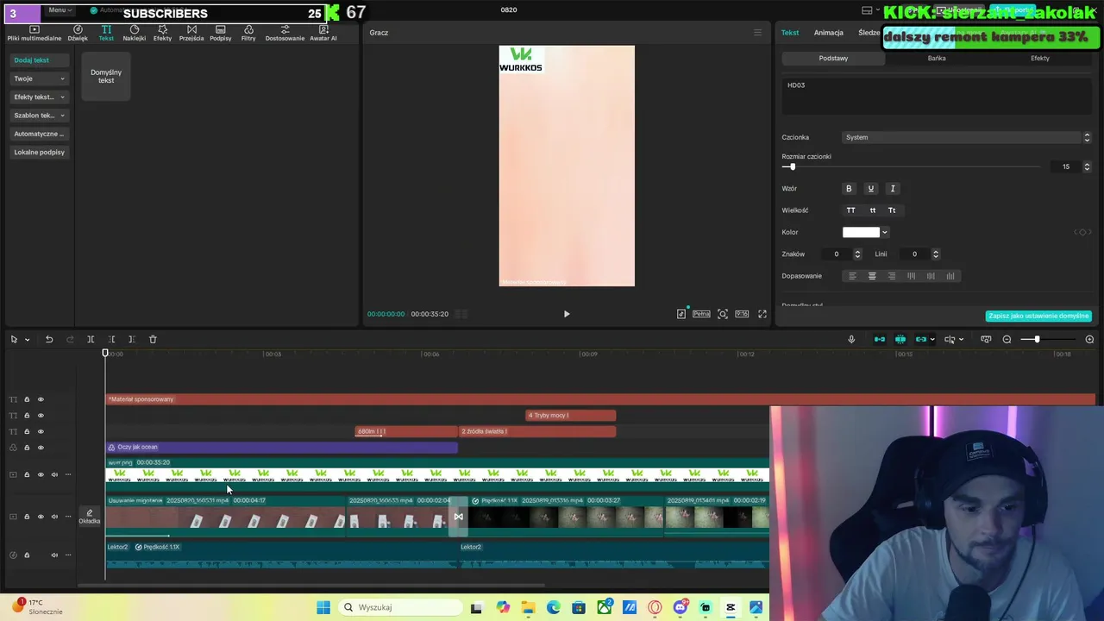The image size is (1104, 621).
Task: Select the Podstawy sub-tab
Action: point(833,58)
